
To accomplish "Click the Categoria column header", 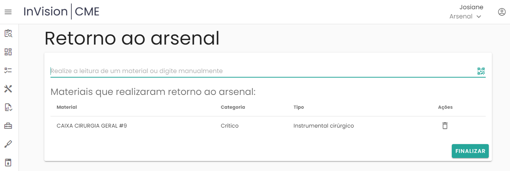I will coord(233,107).
